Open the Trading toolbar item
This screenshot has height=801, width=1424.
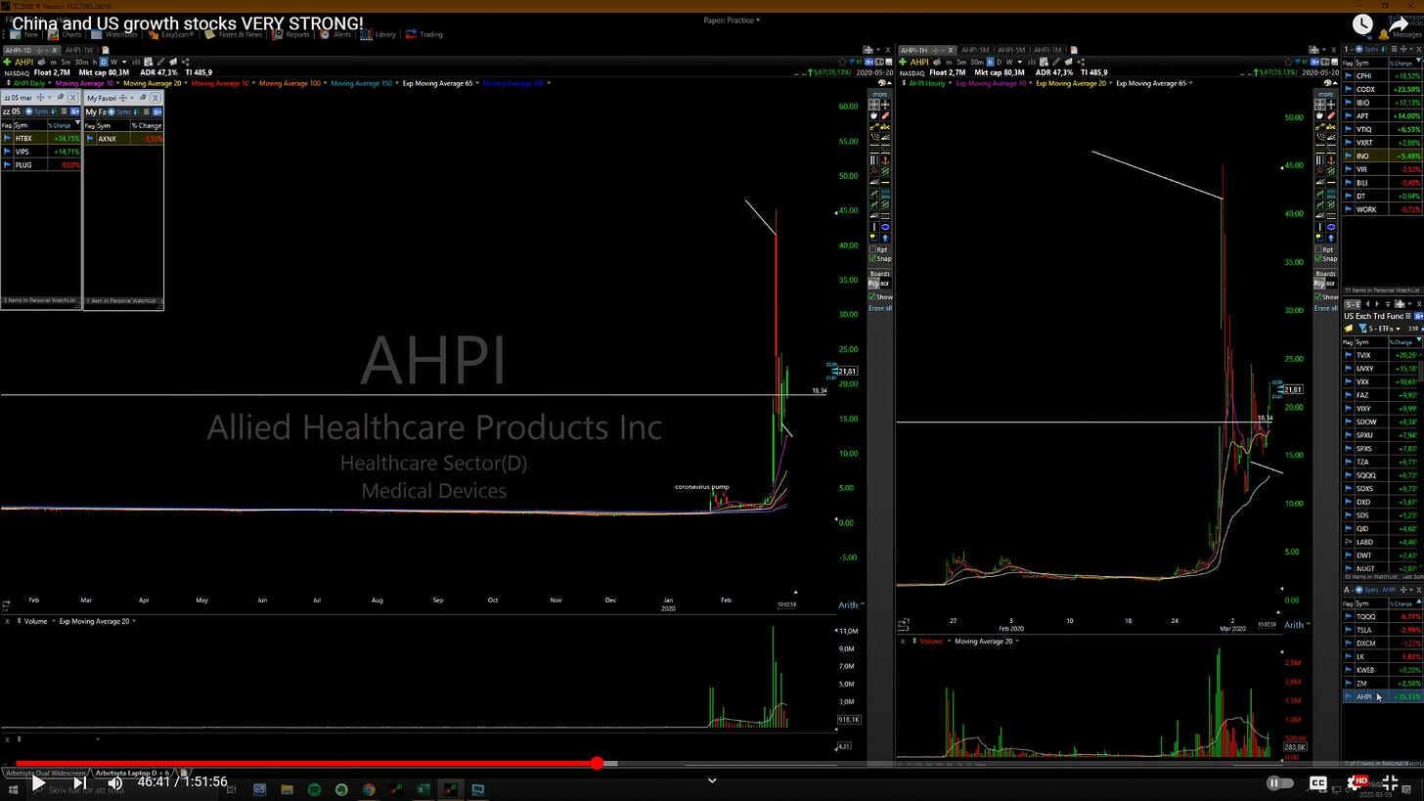click(x=424, y=34)
